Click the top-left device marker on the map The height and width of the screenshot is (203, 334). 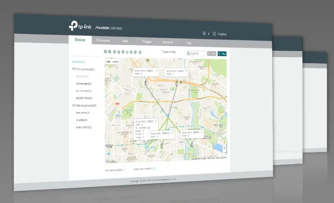pyautogui.click(x=146, y=83)
